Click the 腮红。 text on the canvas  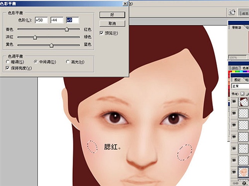(x=113, y=147)
